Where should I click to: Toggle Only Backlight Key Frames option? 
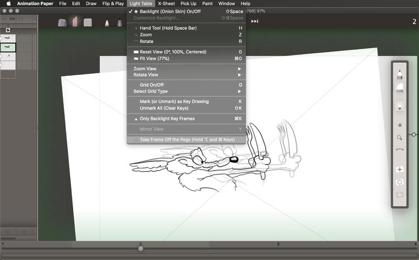(167, 119)
